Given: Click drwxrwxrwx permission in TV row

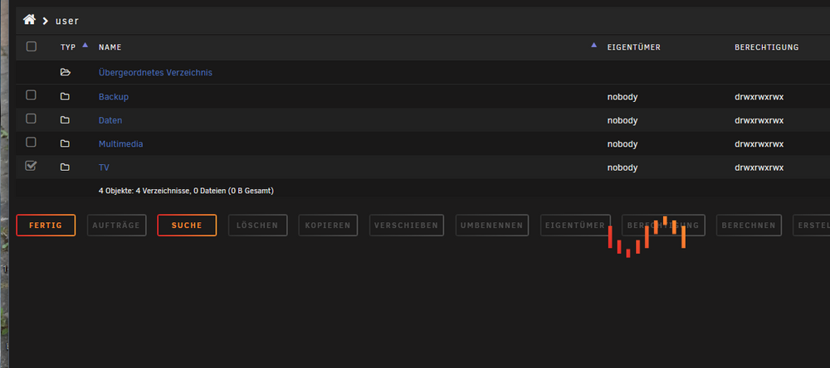Looking at the screenshot, I should pos(759,167).
